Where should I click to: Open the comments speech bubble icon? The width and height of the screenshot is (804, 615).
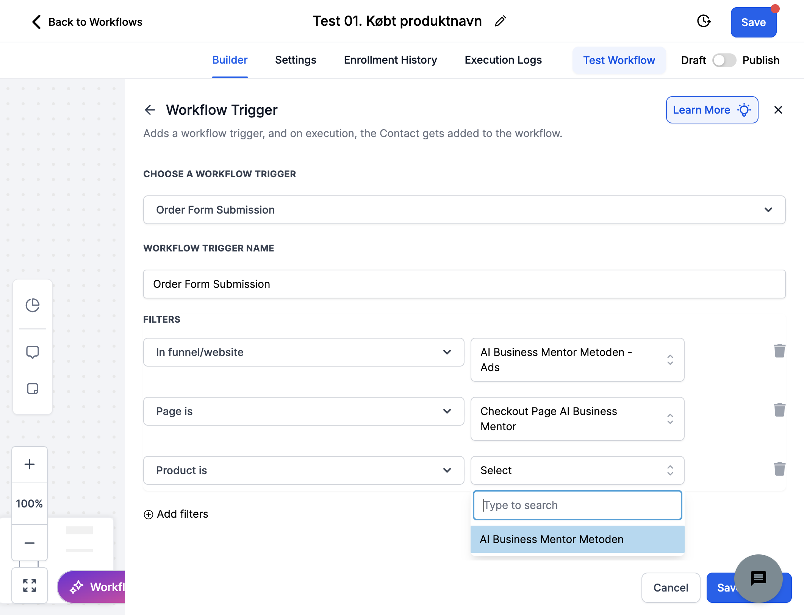pos(33,352)
